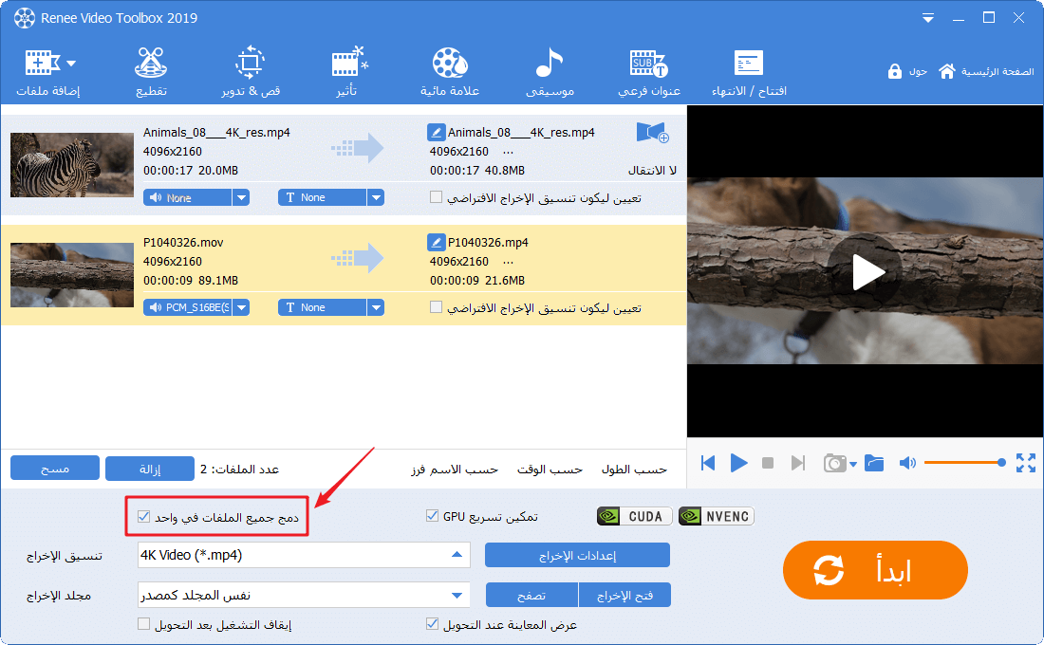Open the Crop & Rotate (قص & تدوير) tool
This screenshot has height=645, width=1044.
click(x=251, y=72)
